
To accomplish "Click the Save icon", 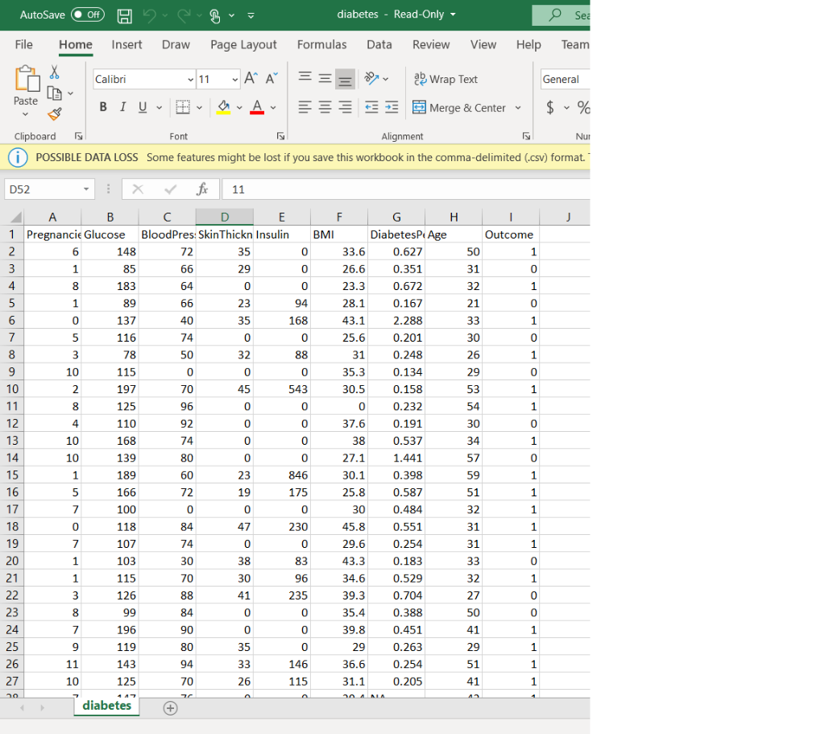I will [x=123, y=16].
